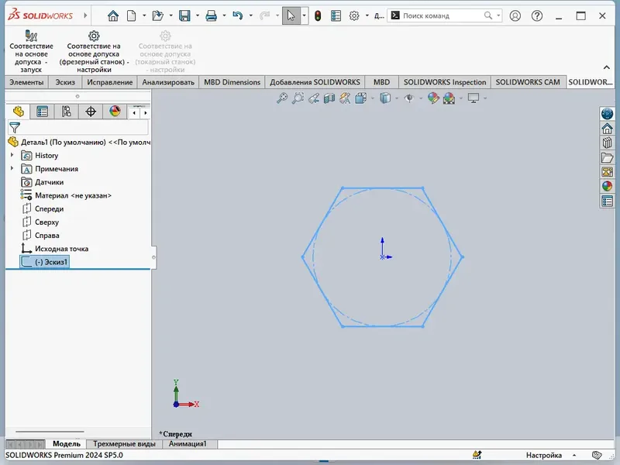
Task: Open the ConfigurationManager tab icon
Action: (67, 112)
